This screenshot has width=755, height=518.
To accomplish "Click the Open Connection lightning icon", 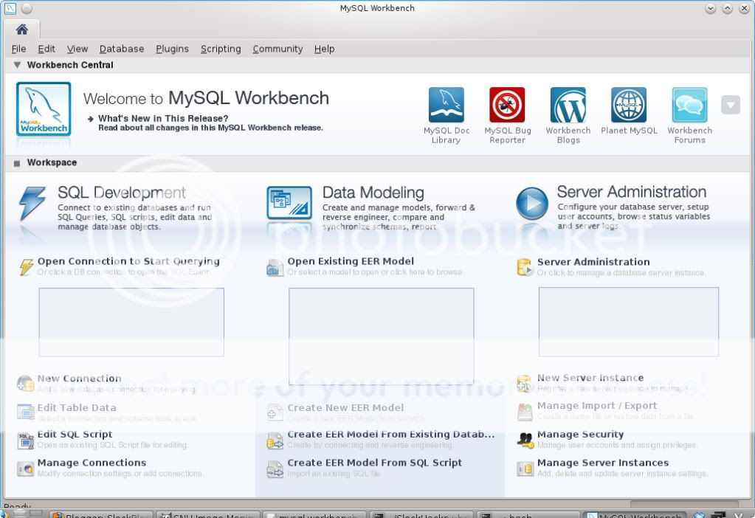I will pos(27,266).
